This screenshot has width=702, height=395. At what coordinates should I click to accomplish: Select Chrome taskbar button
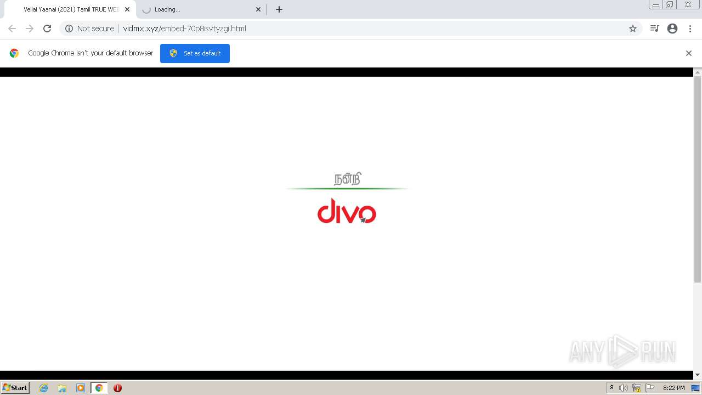(x=99, y=388)
